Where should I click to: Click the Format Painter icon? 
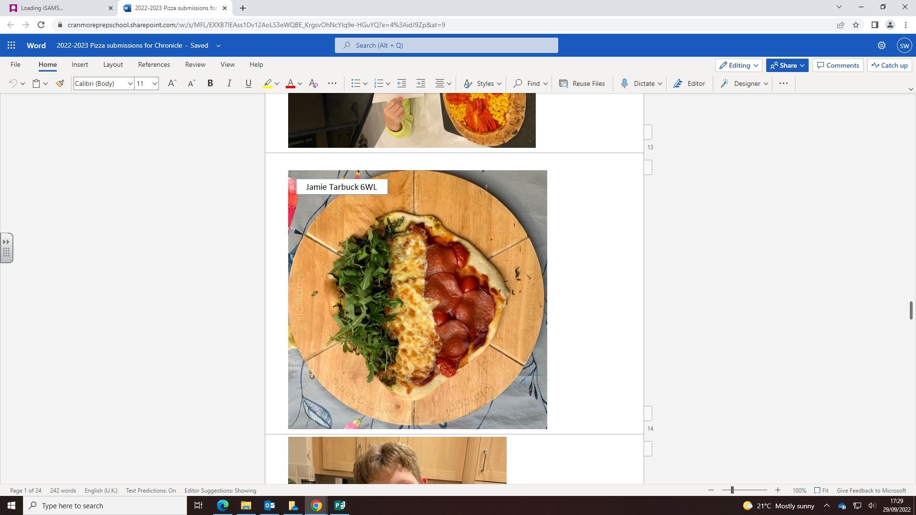(60, 83)
